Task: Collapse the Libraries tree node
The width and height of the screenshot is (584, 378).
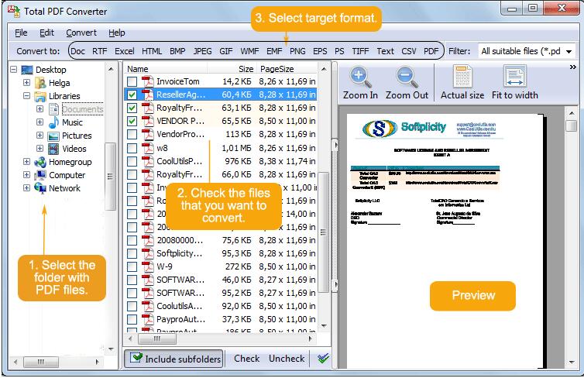Action: [27, 96]
